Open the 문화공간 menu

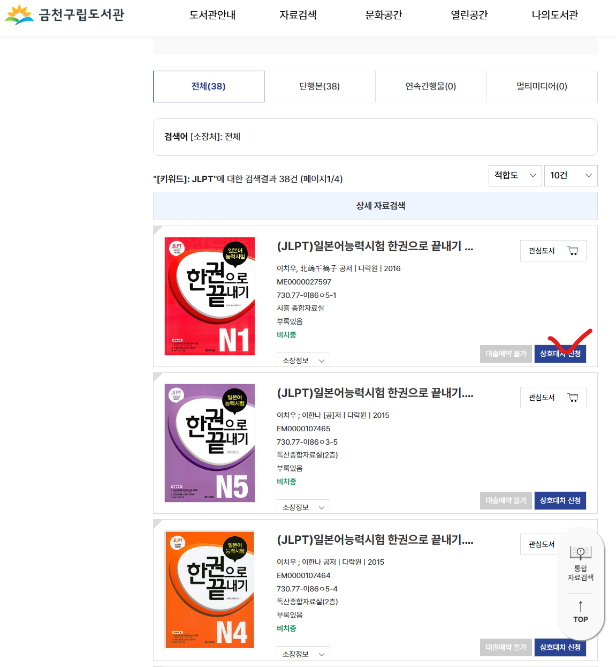click(x=384, y=15)
